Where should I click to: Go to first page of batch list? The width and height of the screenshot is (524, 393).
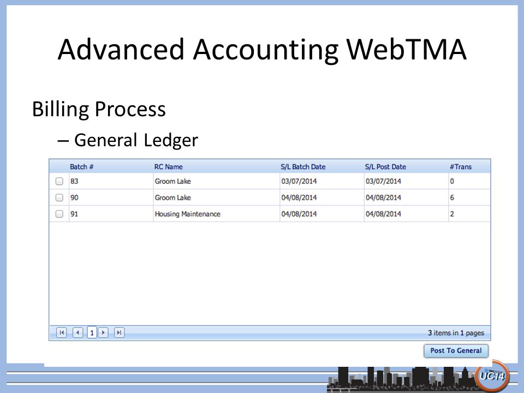(x=62, y=332)
